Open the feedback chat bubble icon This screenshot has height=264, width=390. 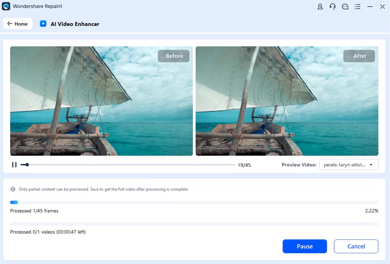point(345,7)
